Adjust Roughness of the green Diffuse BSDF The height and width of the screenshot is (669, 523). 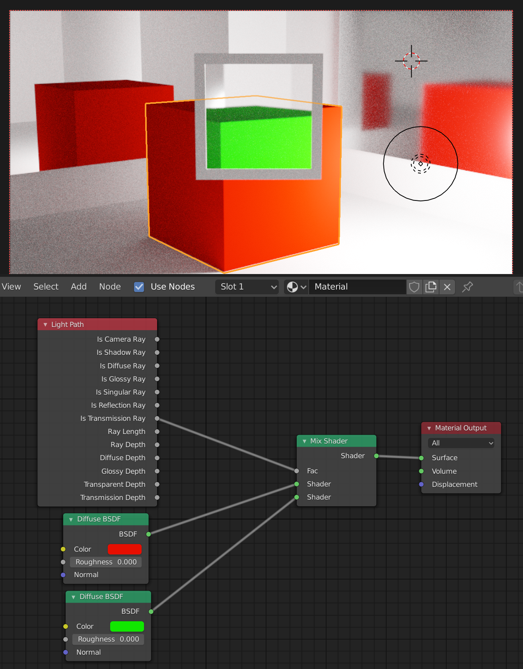point(108,639)
